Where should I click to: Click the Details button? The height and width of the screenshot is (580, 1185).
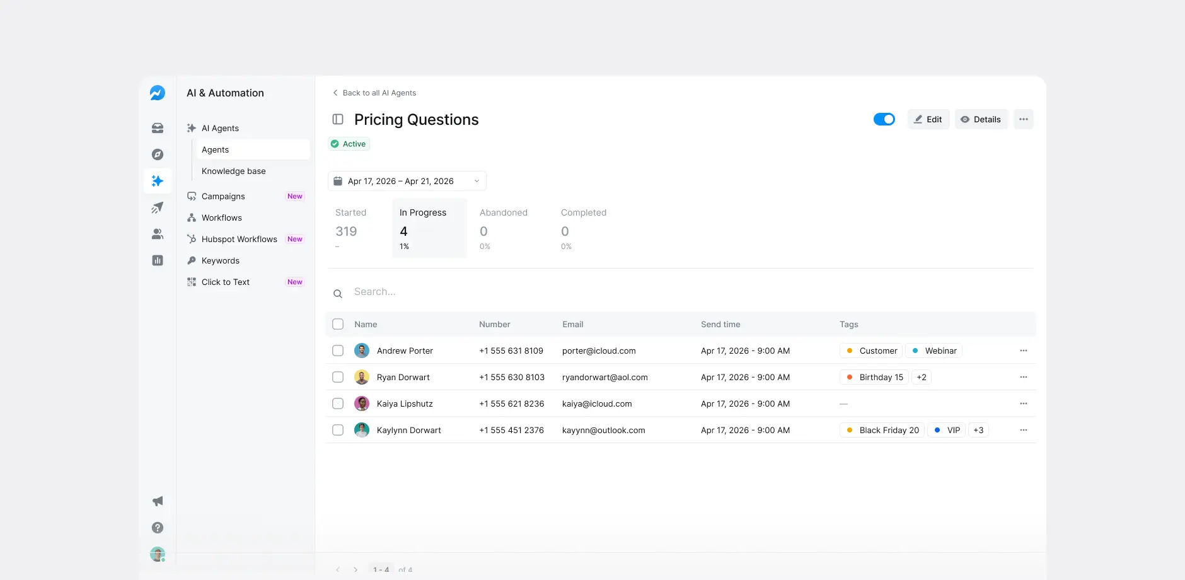(x=981, y=119)
